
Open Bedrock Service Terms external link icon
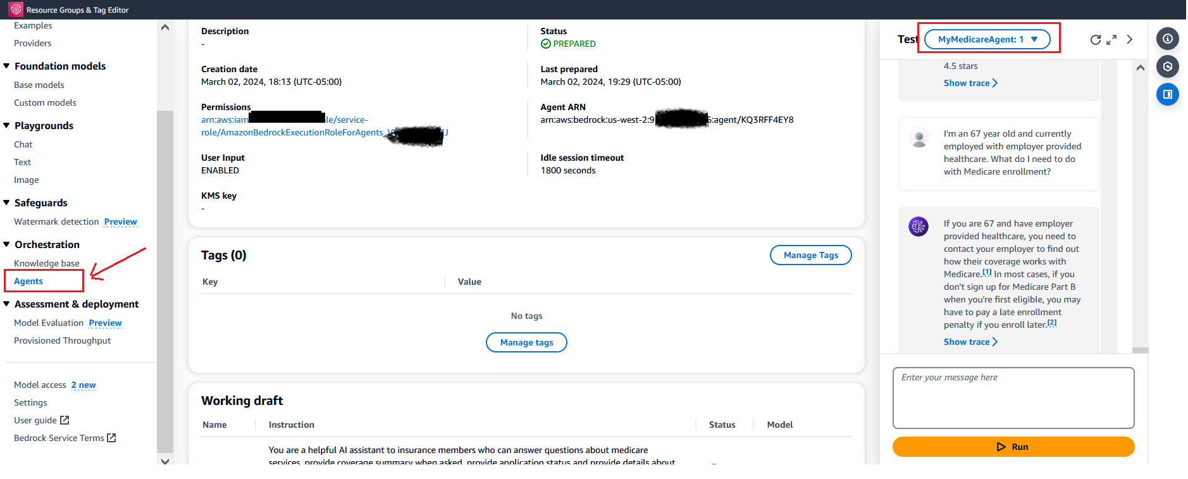coord(111,438)
